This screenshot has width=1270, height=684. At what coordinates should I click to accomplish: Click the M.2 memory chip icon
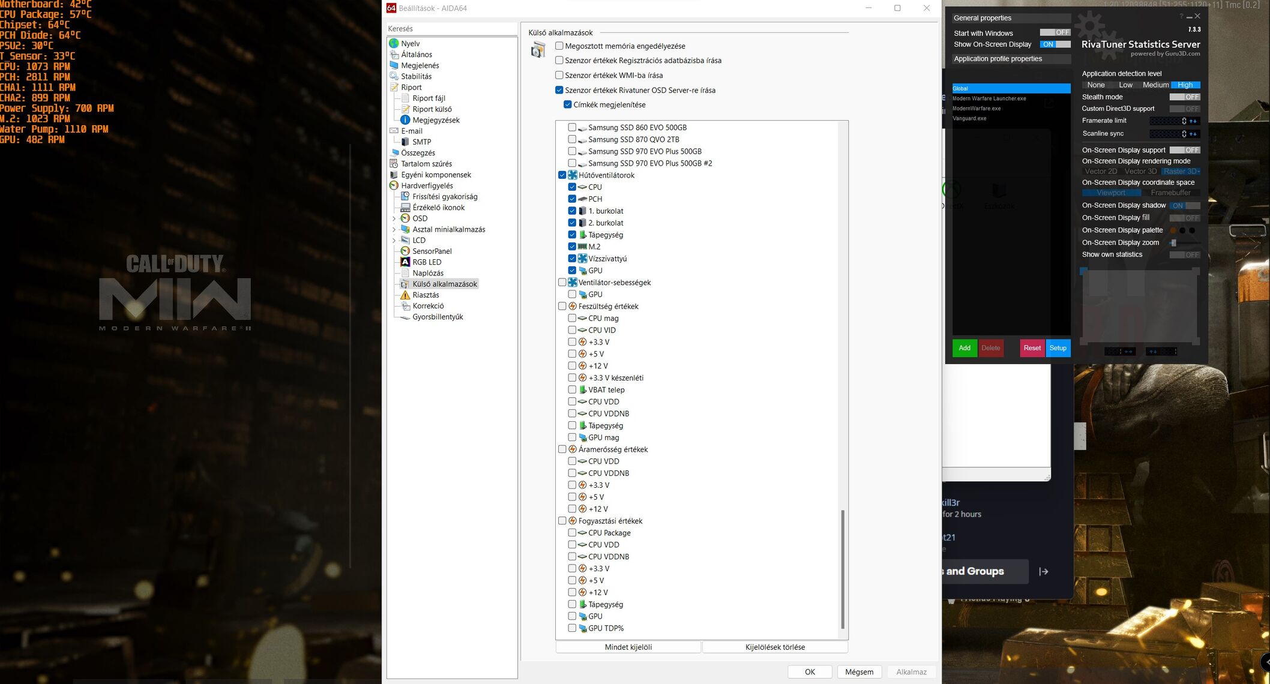coord(582,247)
